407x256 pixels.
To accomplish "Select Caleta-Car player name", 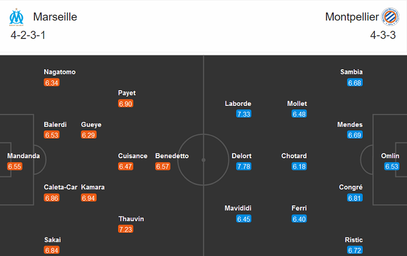I will [x=59, y=187].
